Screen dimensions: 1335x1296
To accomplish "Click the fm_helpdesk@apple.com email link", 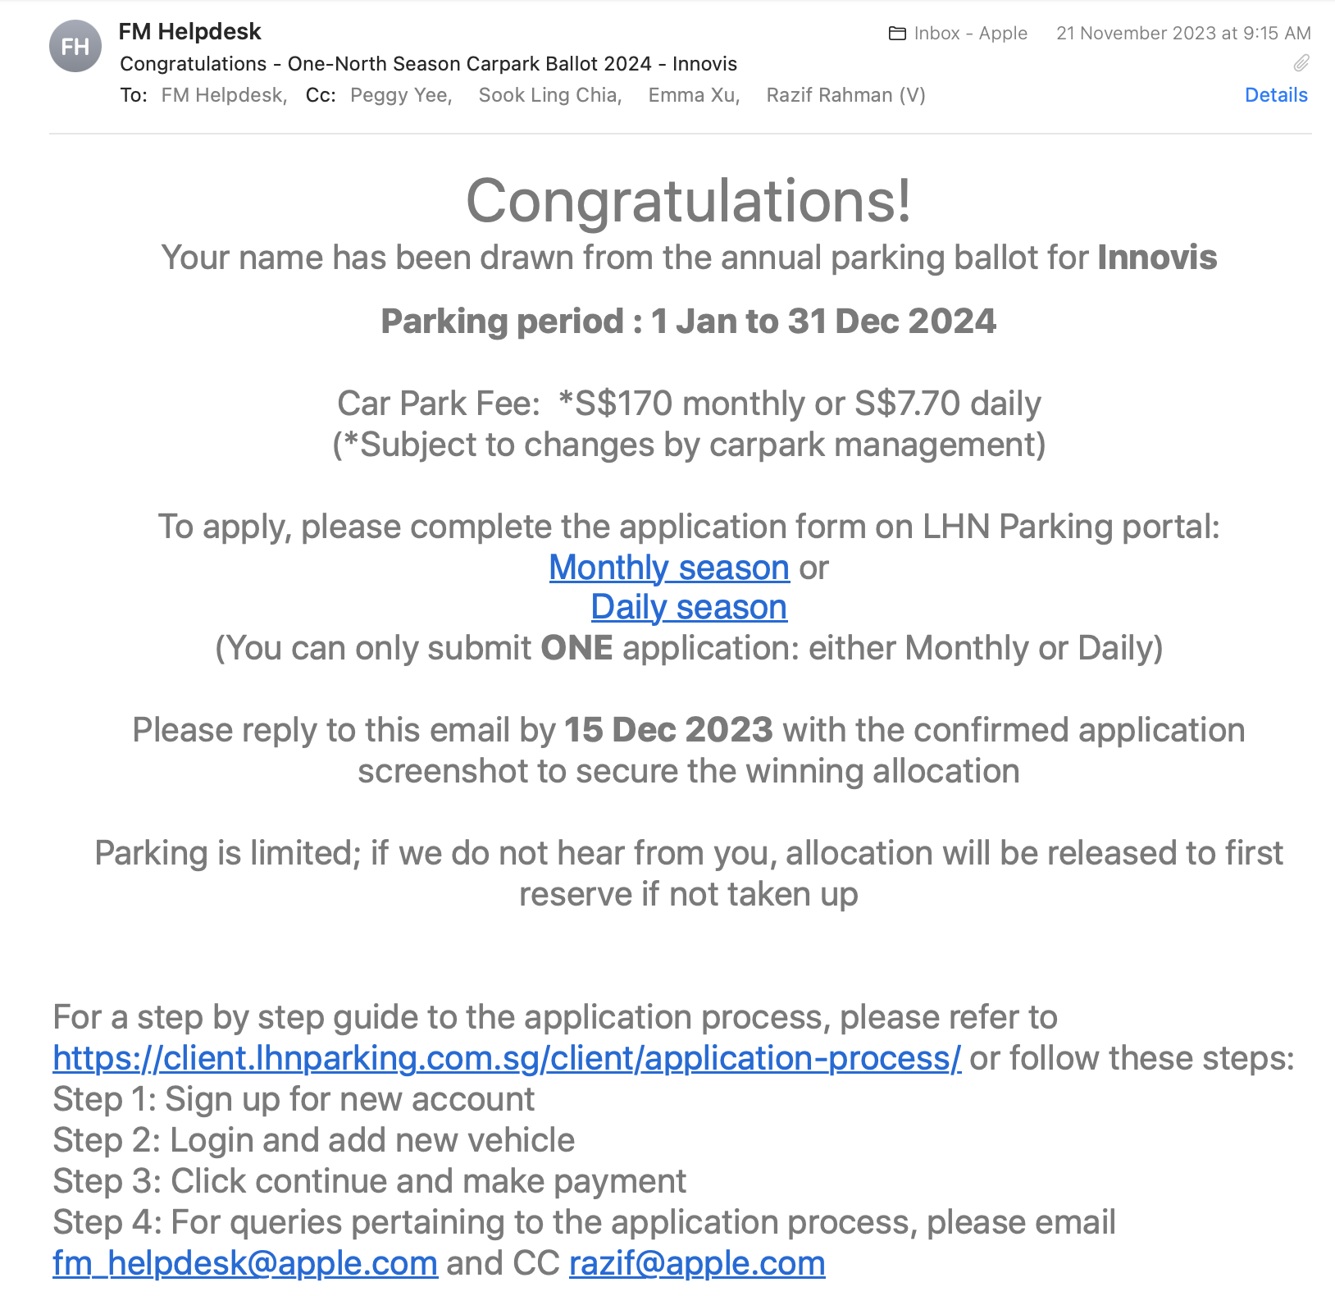I will [x=245, y=1263].
